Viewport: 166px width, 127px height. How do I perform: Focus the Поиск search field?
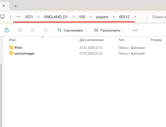pos(157,17)
